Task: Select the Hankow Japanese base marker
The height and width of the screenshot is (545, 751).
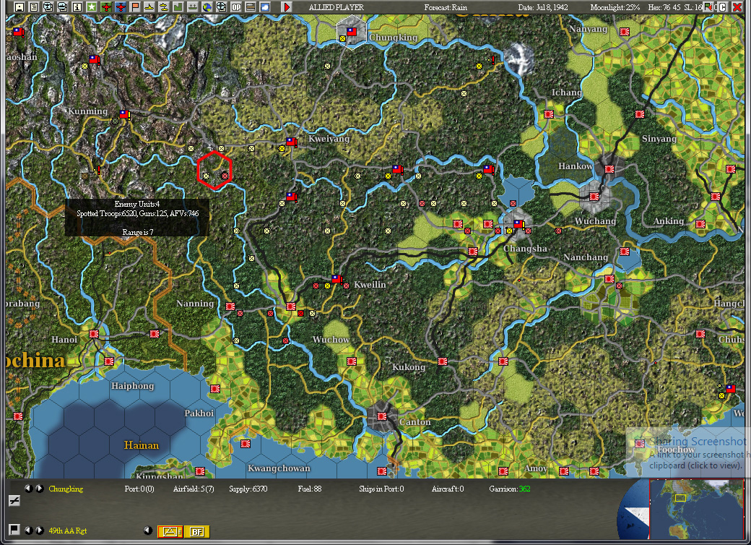Action: pos(609,168)
